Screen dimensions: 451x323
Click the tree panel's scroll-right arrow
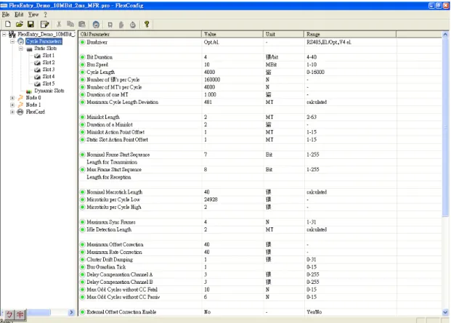71,312
